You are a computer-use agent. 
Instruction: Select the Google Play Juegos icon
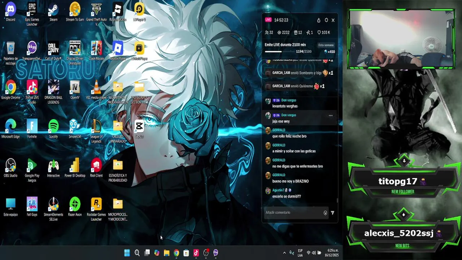click(32, 170)
